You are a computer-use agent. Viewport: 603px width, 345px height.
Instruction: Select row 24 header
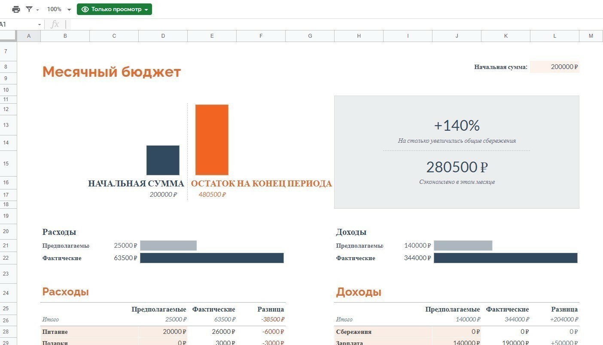pyautogui.click(x=8, y=293)
